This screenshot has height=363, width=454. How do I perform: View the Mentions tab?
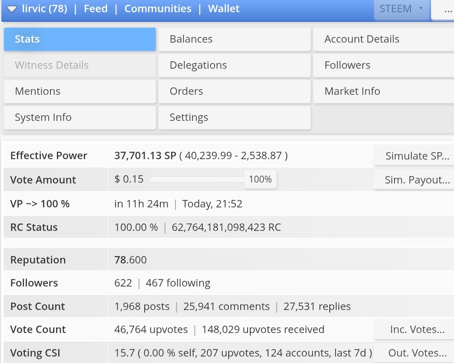tap(80, 91)
